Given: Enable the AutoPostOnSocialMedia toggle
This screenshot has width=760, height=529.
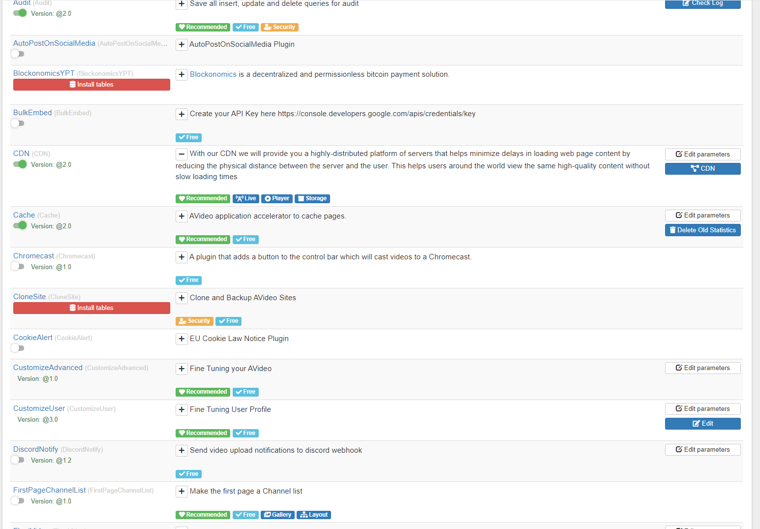Looking at the screenshot, I should click(x=17, y=54).
